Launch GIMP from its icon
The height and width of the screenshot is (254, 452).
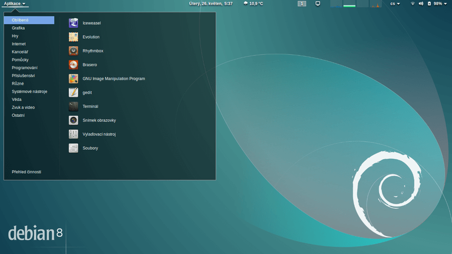point(73,78)
